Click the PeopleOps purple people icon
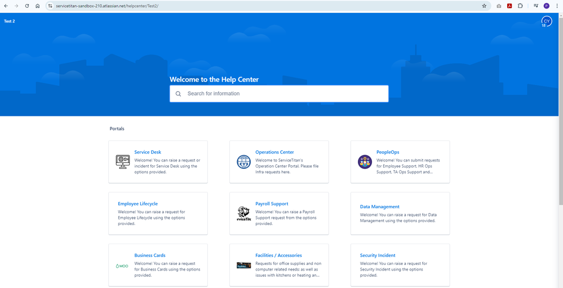This screenshot has height=288, width=563. pyautogui.click(x=365, y=162)
